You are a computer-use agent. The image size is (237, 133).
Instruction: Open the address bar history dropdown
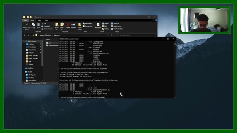pyautogui.click(x=108, y=35)
